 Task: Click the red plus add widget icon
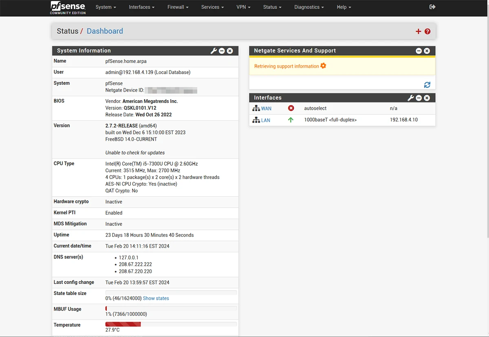click(x=418, y=31)
